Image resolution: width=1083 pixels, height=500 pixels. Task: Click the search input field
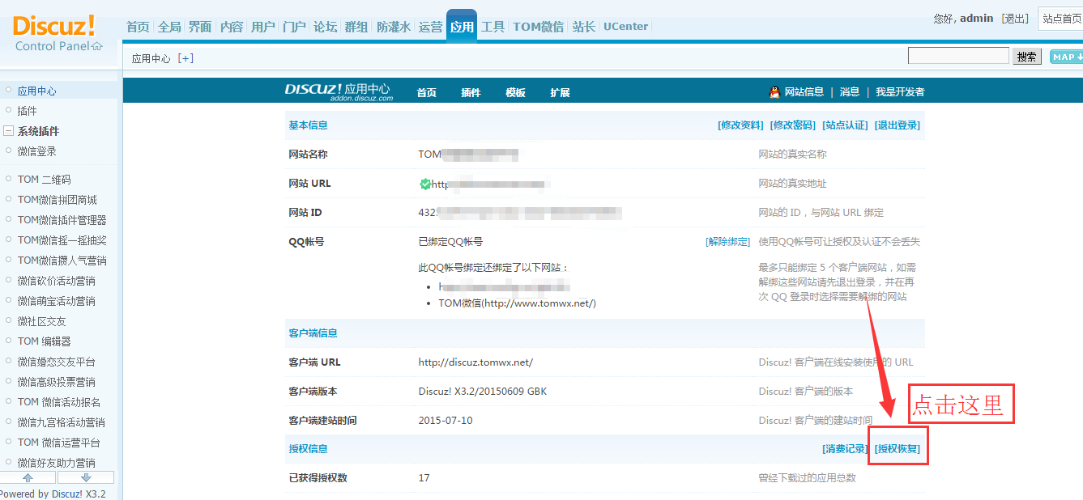(957, 56)
